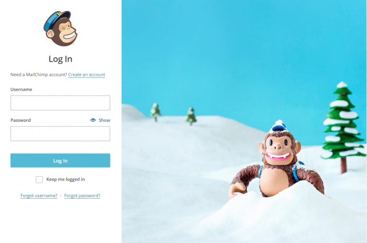Click the Password field label
Viewport: 367px width, 243px height.
(21, 120)
